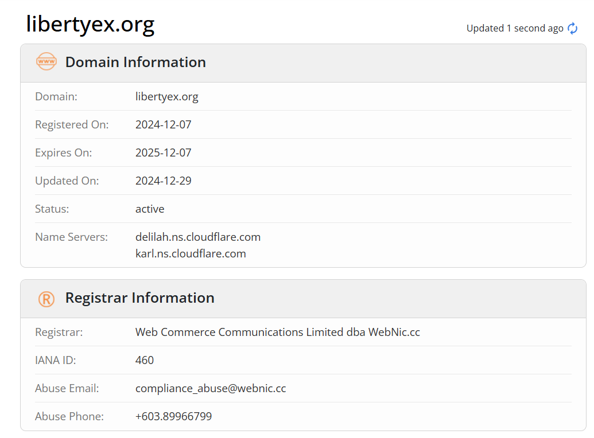594x438 pixels.
Task: Click the orange R Registrar Information icon
Action: (x=46, y=299)
